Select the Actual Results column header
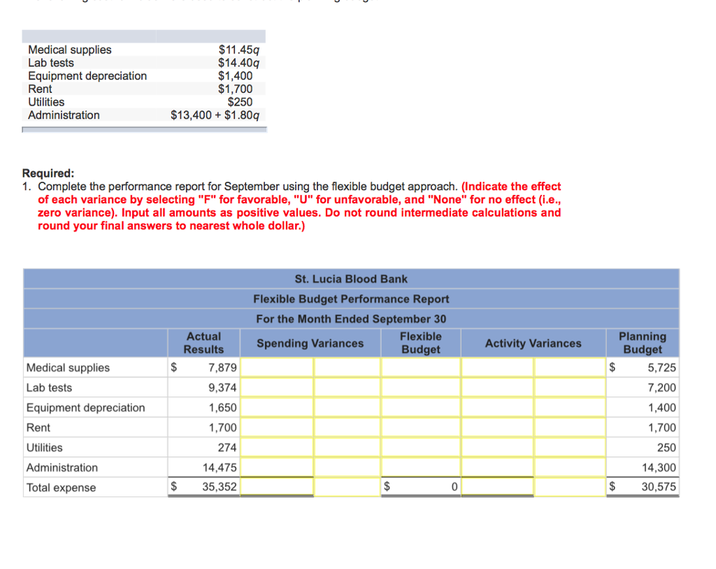This screenshot has height=569, width=716. click(203, 343)
